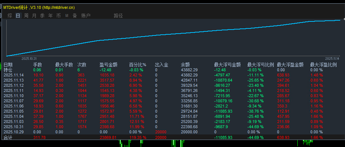Open the M tab
Image resolution: width=345 pixels, height=147 pixels.
click(x=66, y=16)
